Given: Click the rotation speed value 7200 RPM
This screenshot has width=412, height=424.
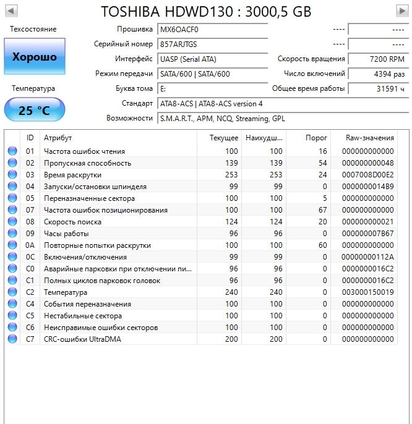Looking at the screenshot, I should [378, 59].
